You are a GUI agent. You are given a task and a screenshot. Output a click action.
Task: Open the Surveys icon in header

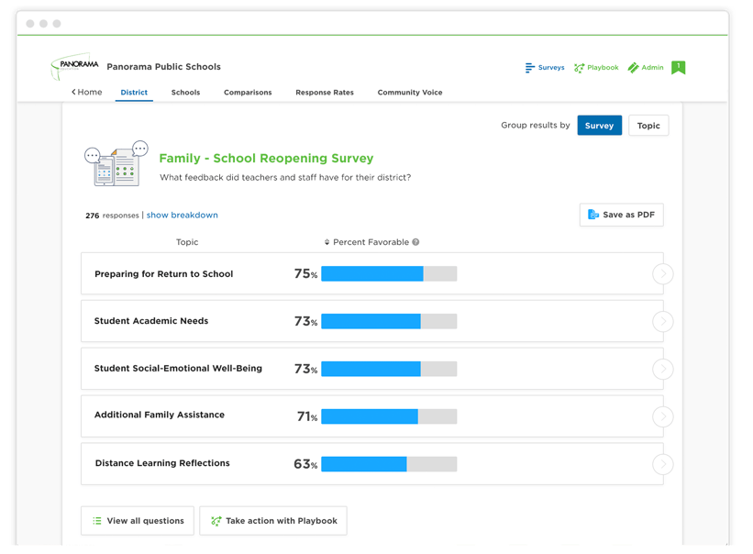(x=530, y=68)
